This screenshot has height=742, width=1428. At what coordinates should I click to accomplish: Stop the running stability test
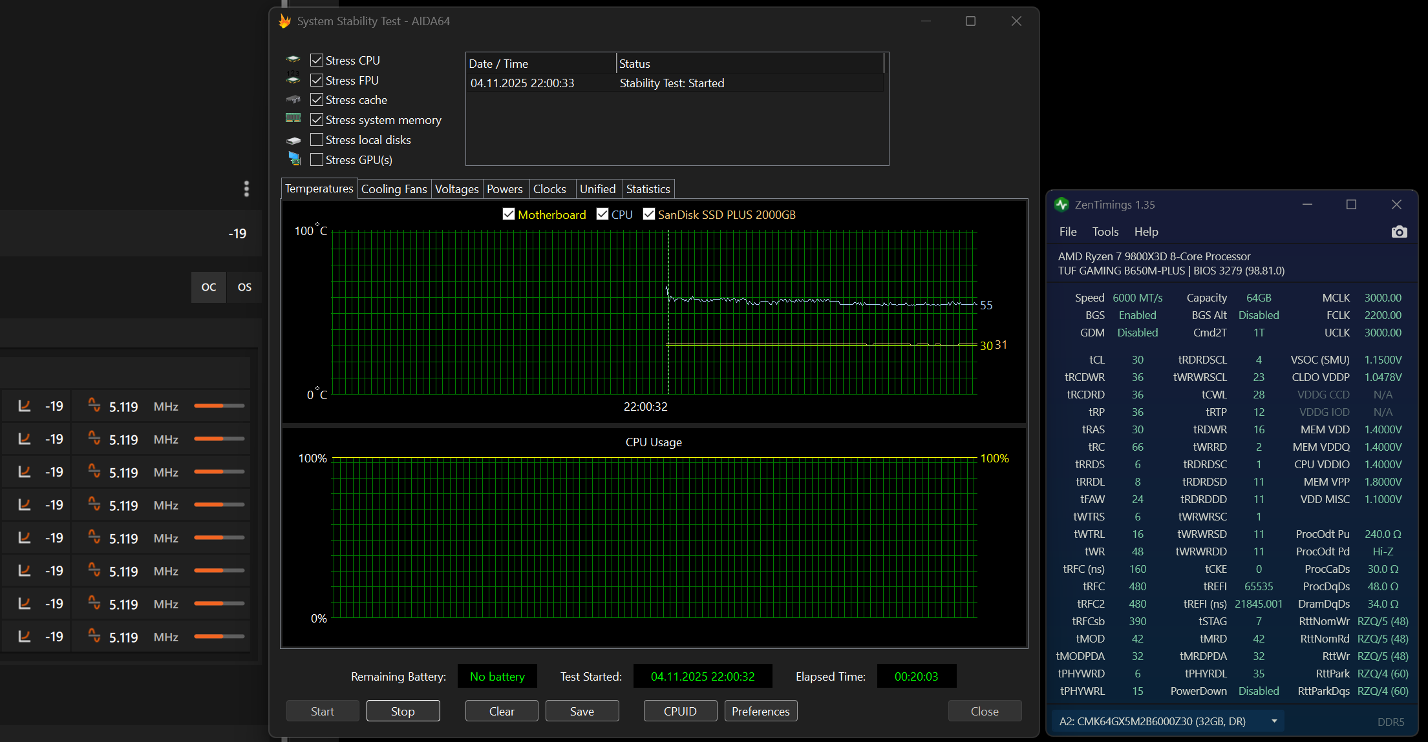coord(403,711)
